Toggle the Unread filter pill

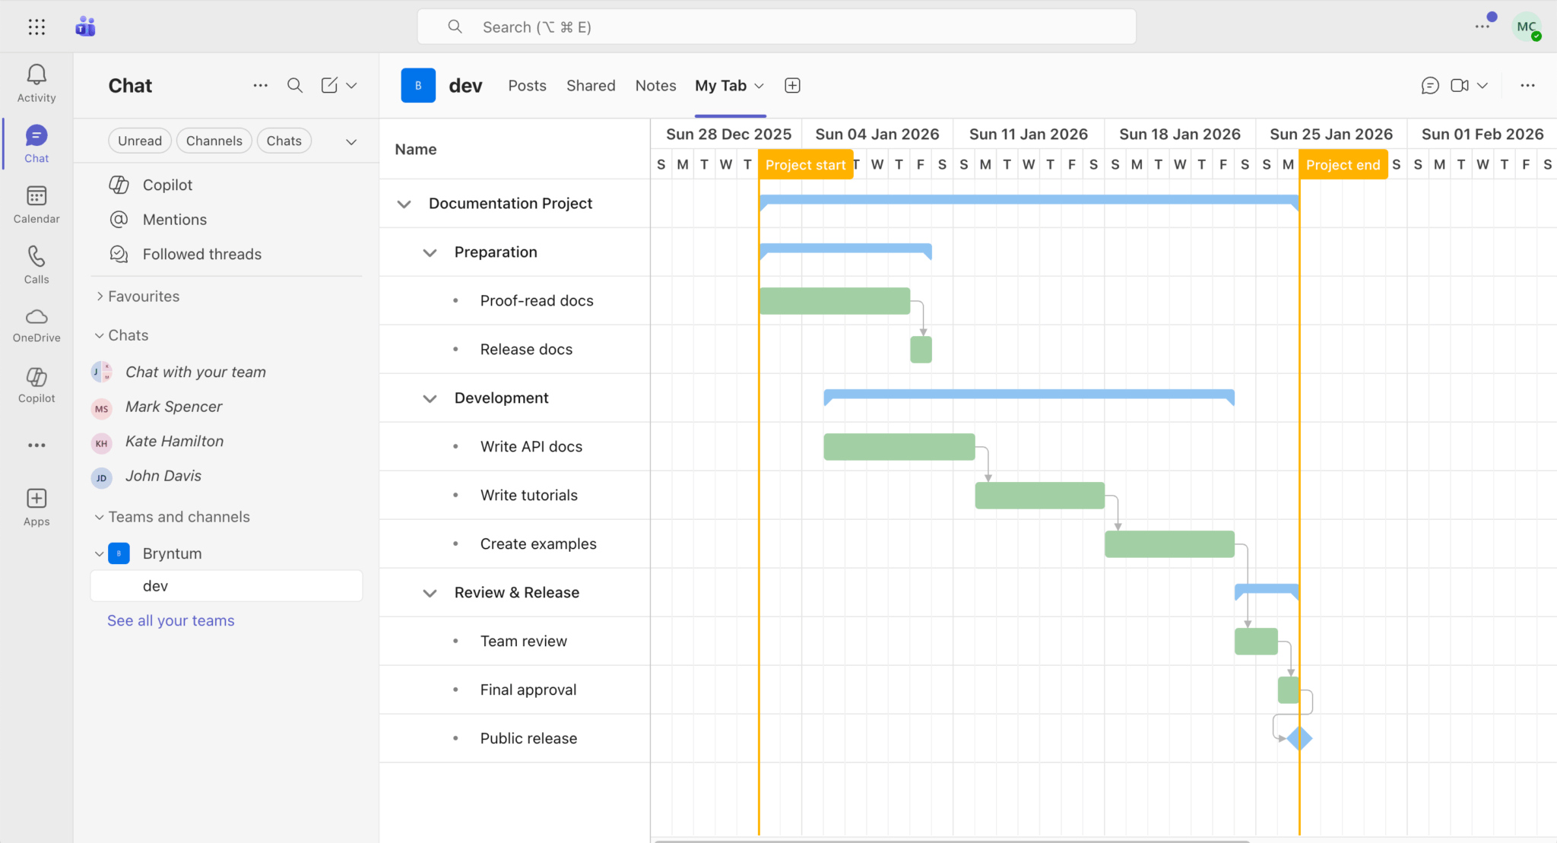click(140, 141)
